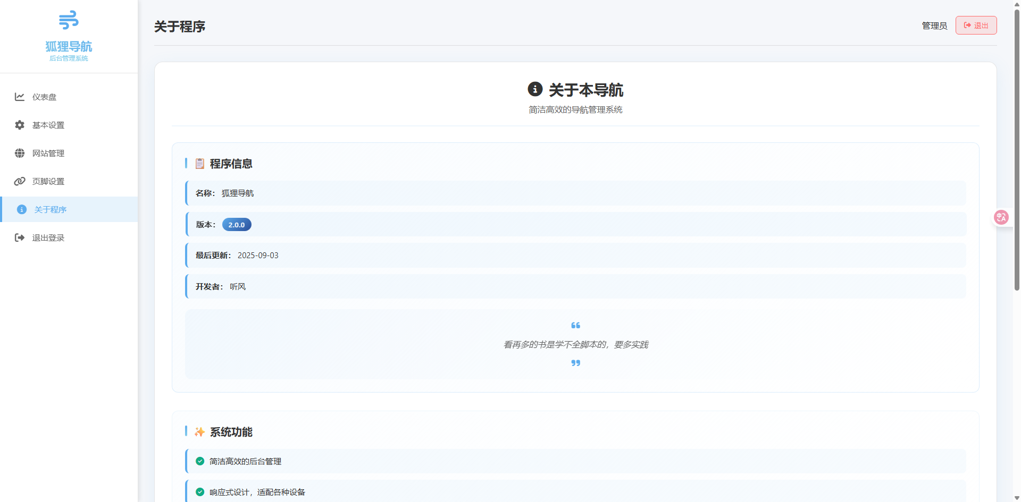The image size is (1021, 502).
Task: Open the floating translate widget on right edge
Action: point(1002,217)
